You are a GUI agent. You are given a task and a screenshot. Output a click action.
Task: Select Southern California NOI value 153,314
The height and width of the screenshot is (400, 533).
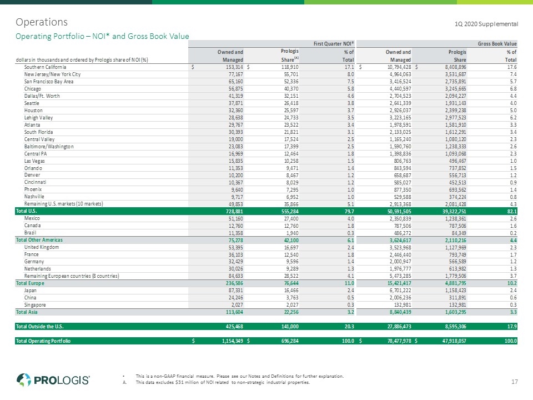tap(234, 67)
